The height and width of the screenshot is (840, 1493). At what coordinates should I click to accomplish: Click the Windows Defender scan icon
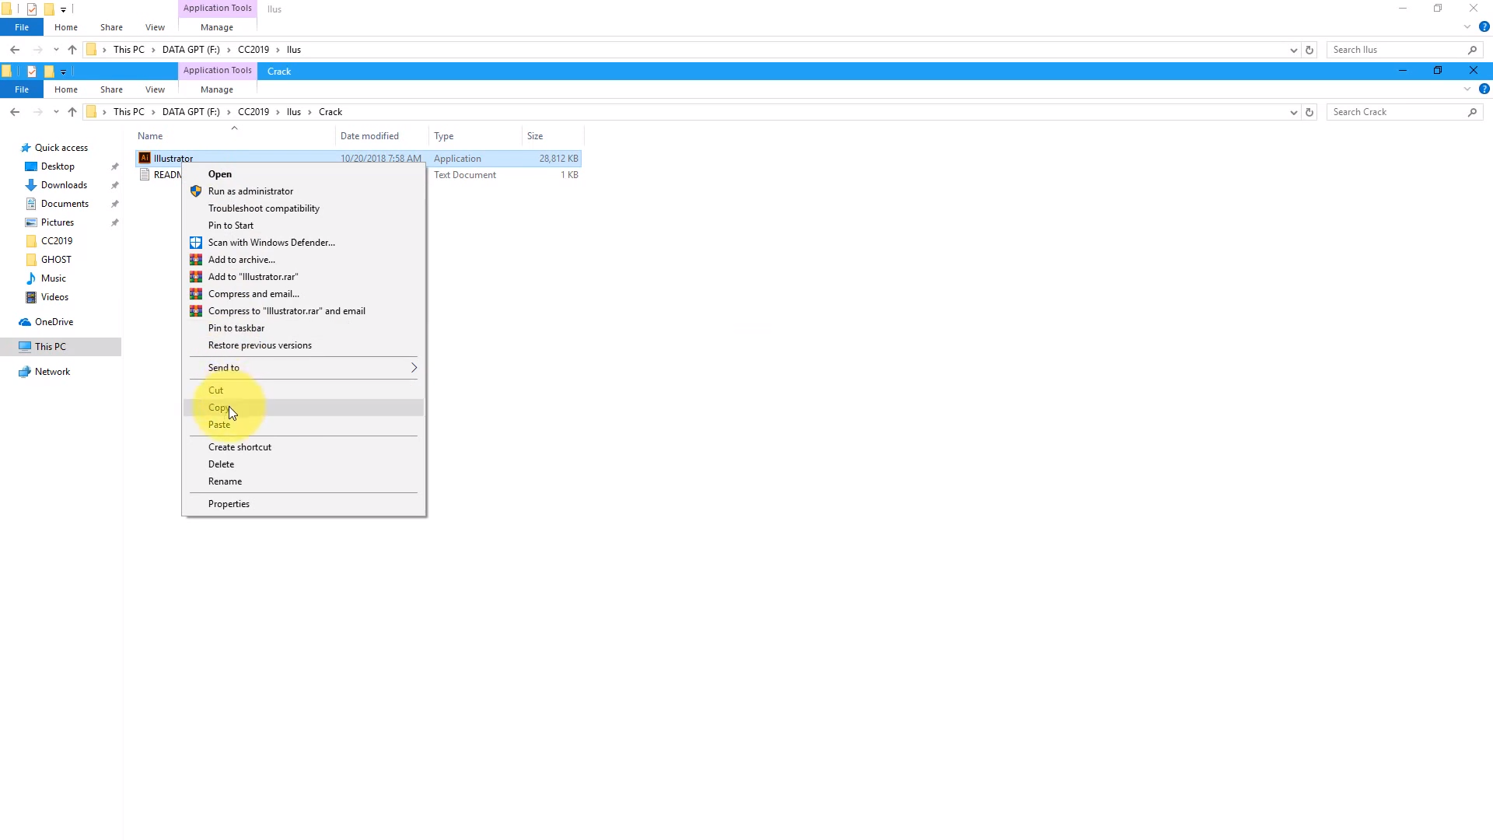[196, 243]
